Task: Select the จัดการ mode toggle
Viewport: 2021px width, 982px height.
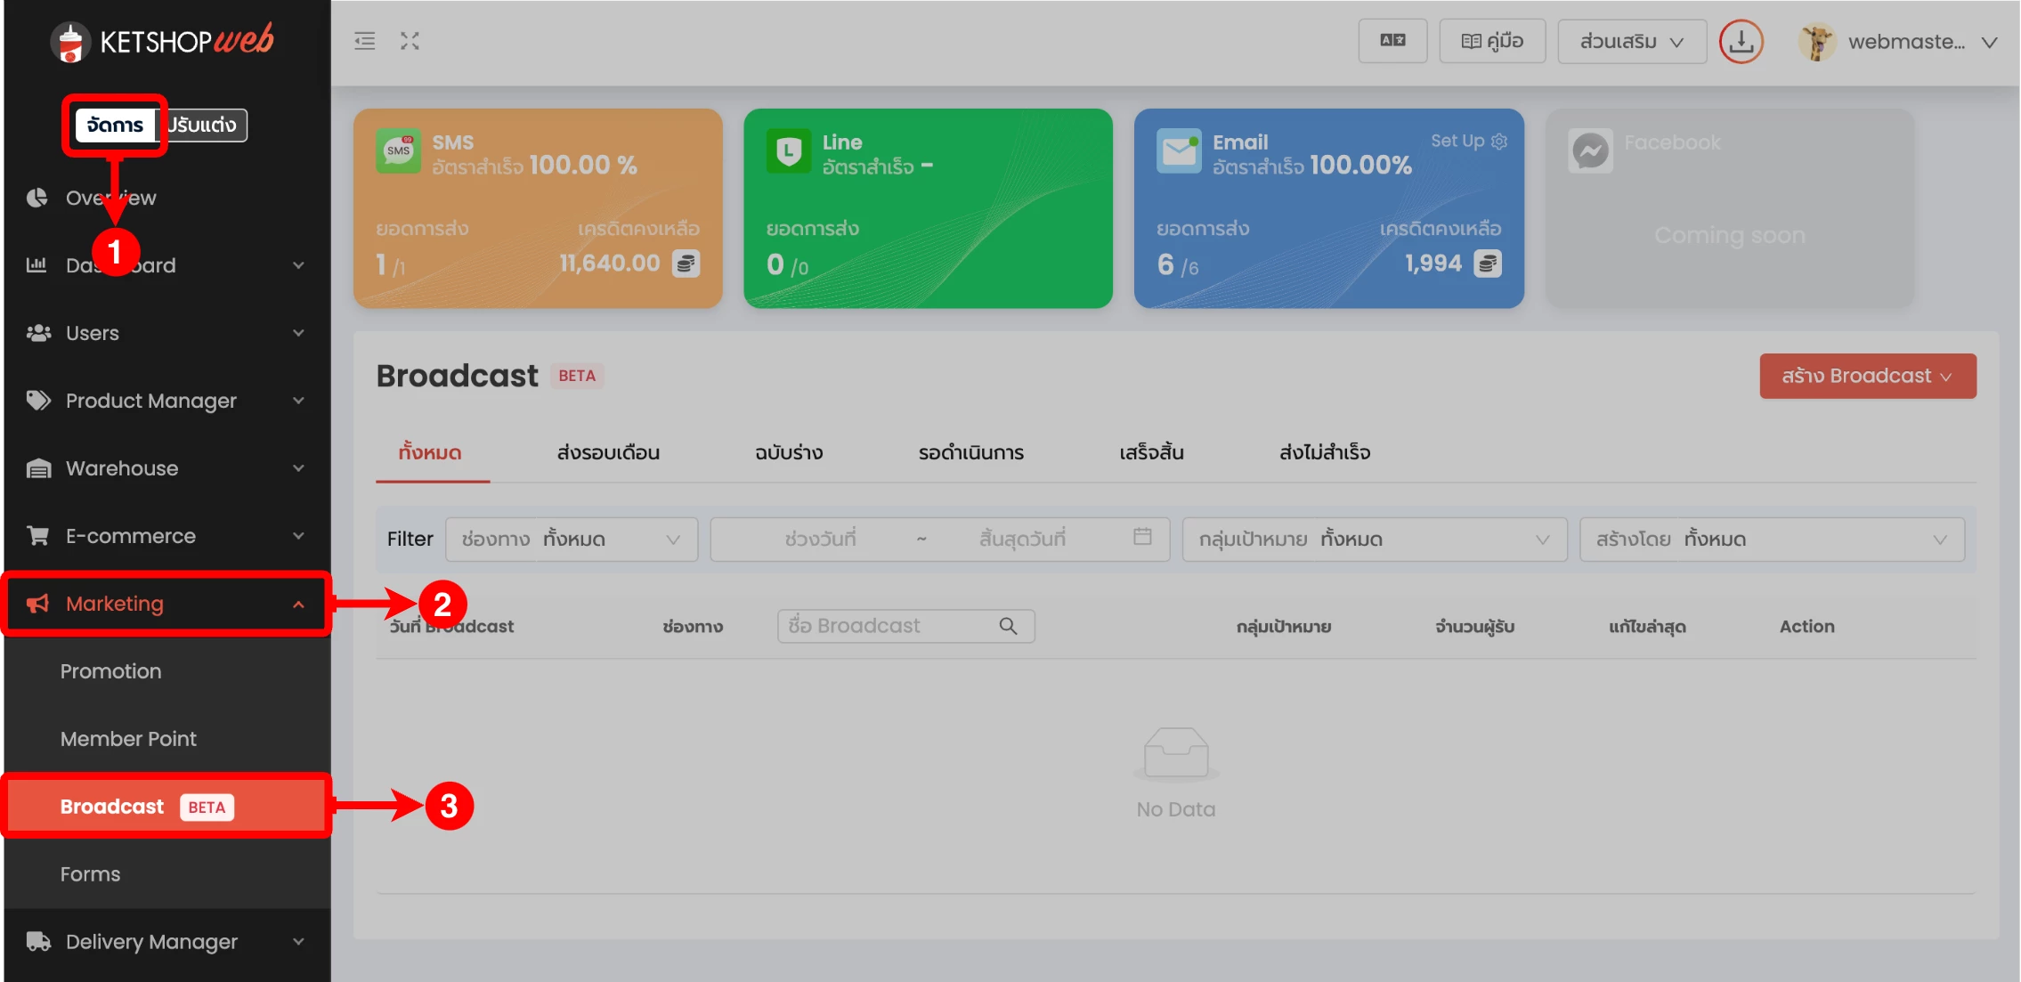Action: [x=115, y=125]
